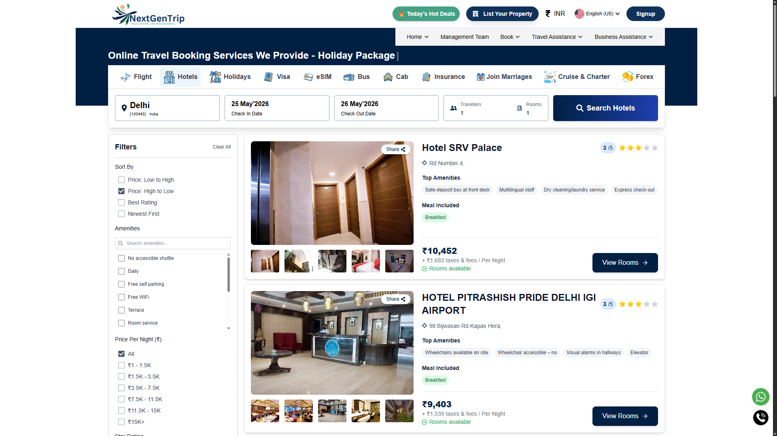The height and width of the screenshot is (436, 777).
Task: Open the +12 photos thumbnail of SRV Palace
Action: click(x=399, y=261)
